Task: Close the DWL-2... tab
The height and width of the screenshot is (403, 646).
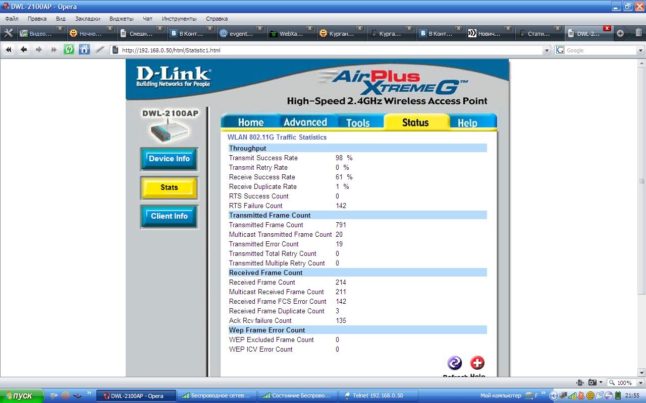Action: click(607, 28)
